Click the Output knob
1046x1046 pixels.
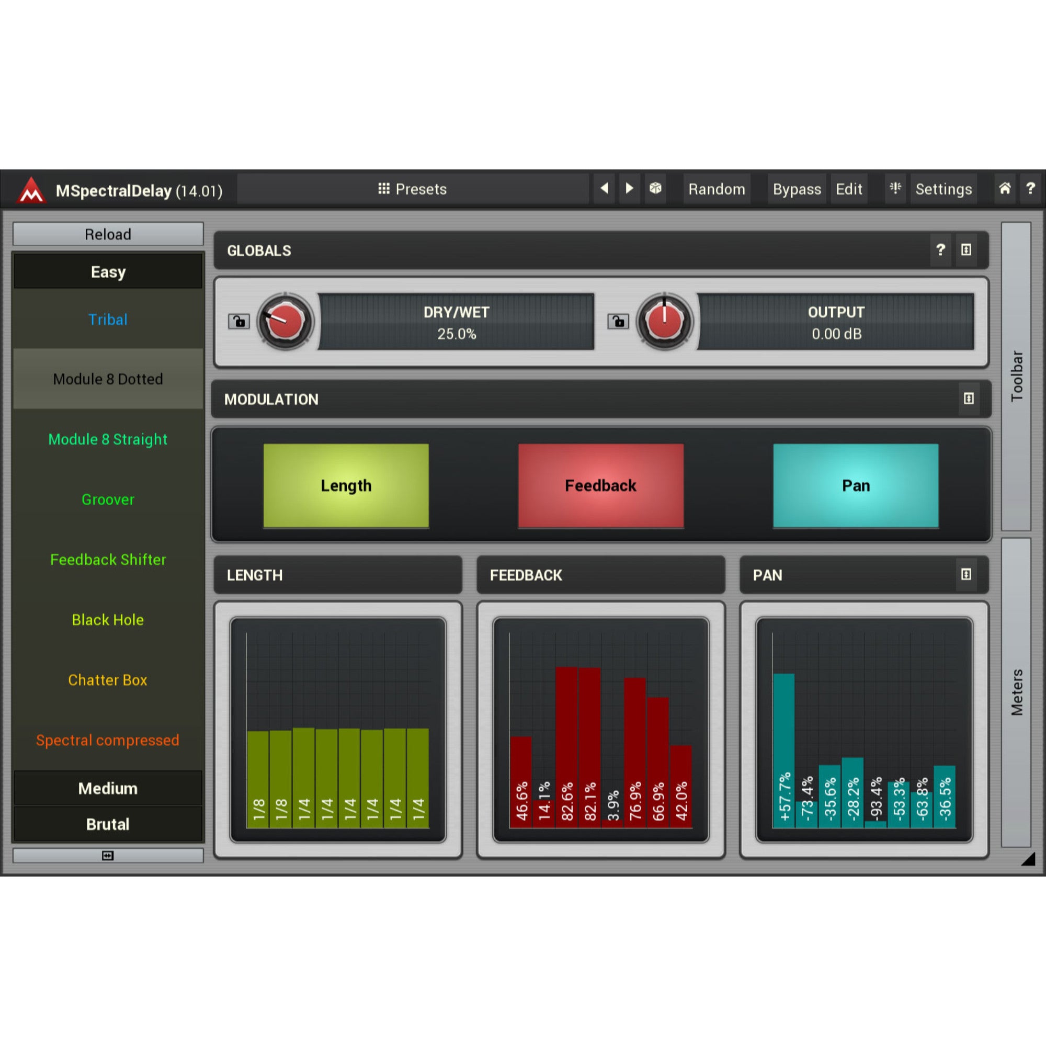(664, 321)
